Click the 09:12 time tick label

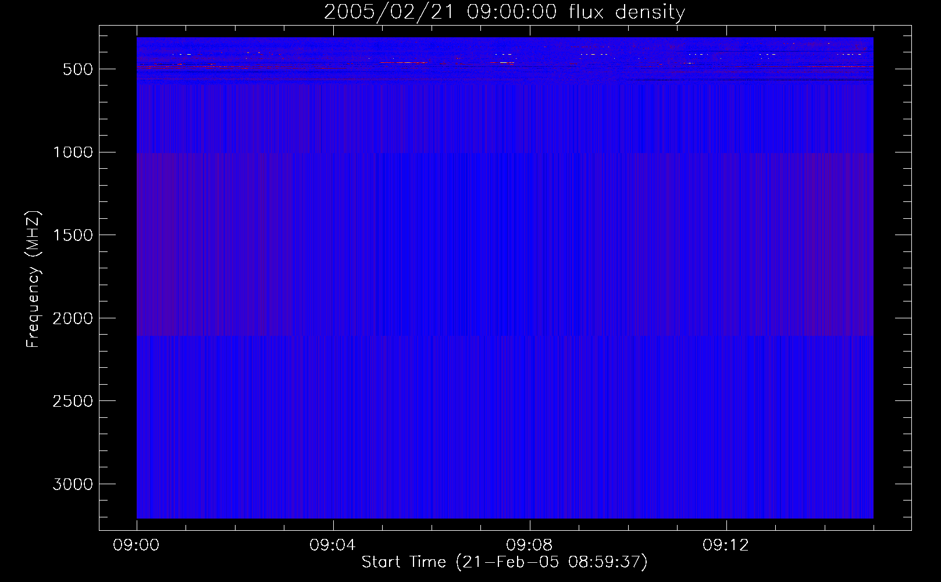726,545
